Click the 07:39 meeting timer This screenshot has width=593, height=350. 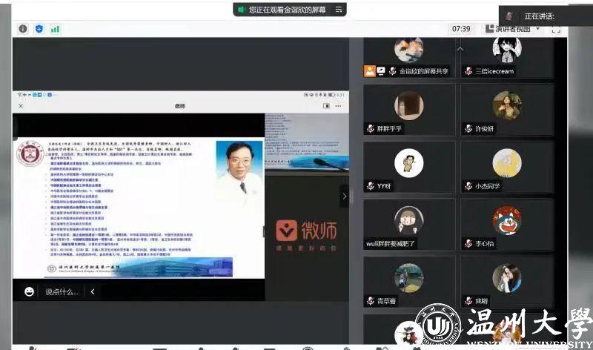(460, 29)
